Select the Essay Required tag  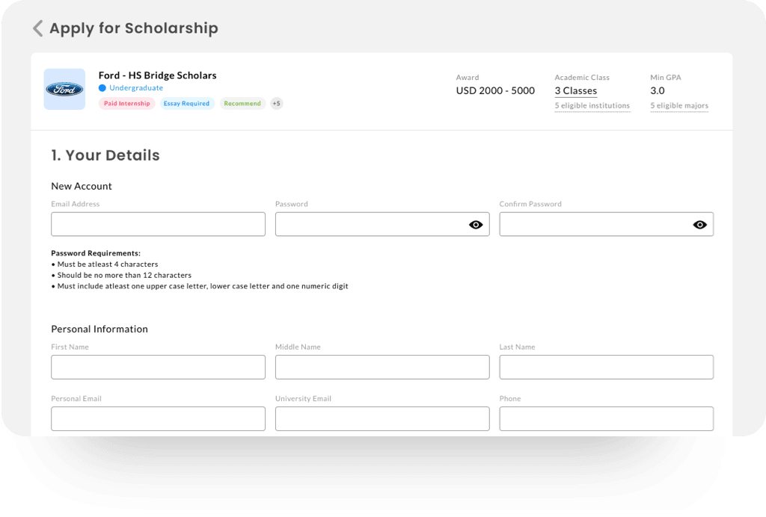coord(186,104)
